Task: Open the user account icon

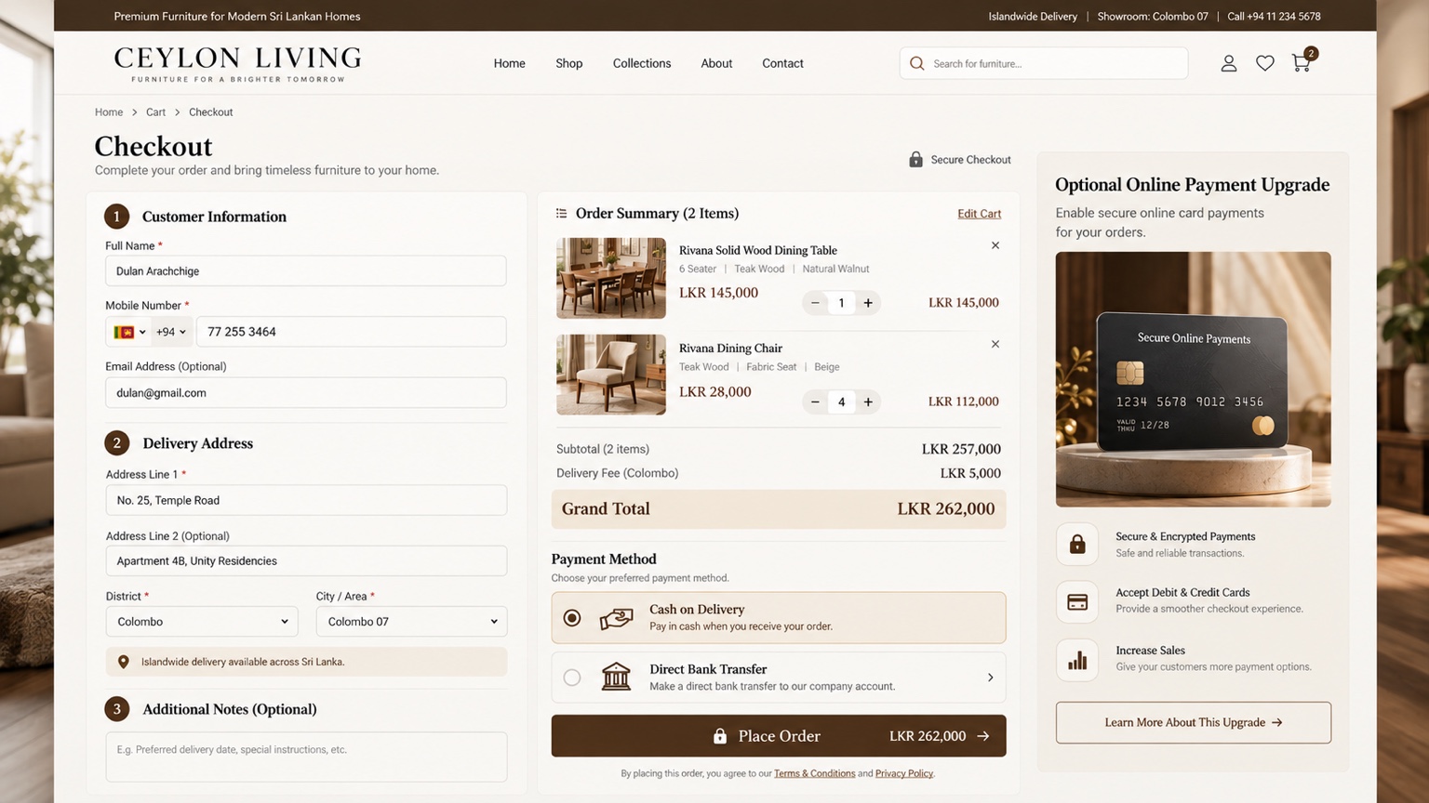Action: pyautogui.click(x=1228, y=63)
